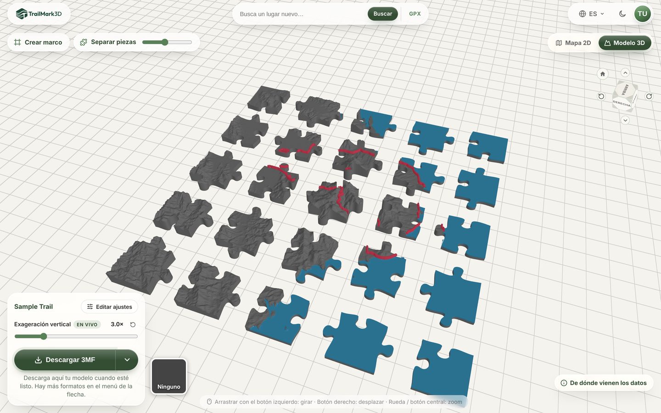Click the TrailMark3D logo

click(39, 14)
